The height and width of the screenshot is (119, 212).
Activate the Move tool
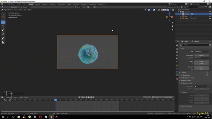point(3,22)
